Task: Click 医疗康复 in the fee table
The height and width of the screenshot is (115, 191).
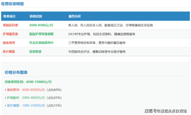Action: (9, 51)
